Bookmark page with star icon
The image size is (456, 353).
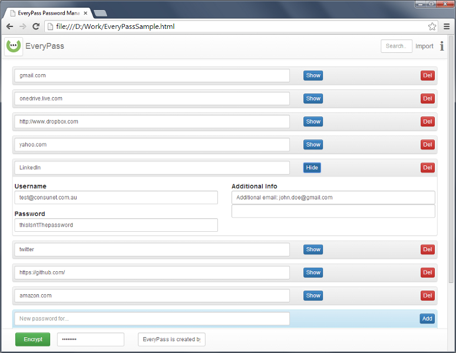(432, 26)
